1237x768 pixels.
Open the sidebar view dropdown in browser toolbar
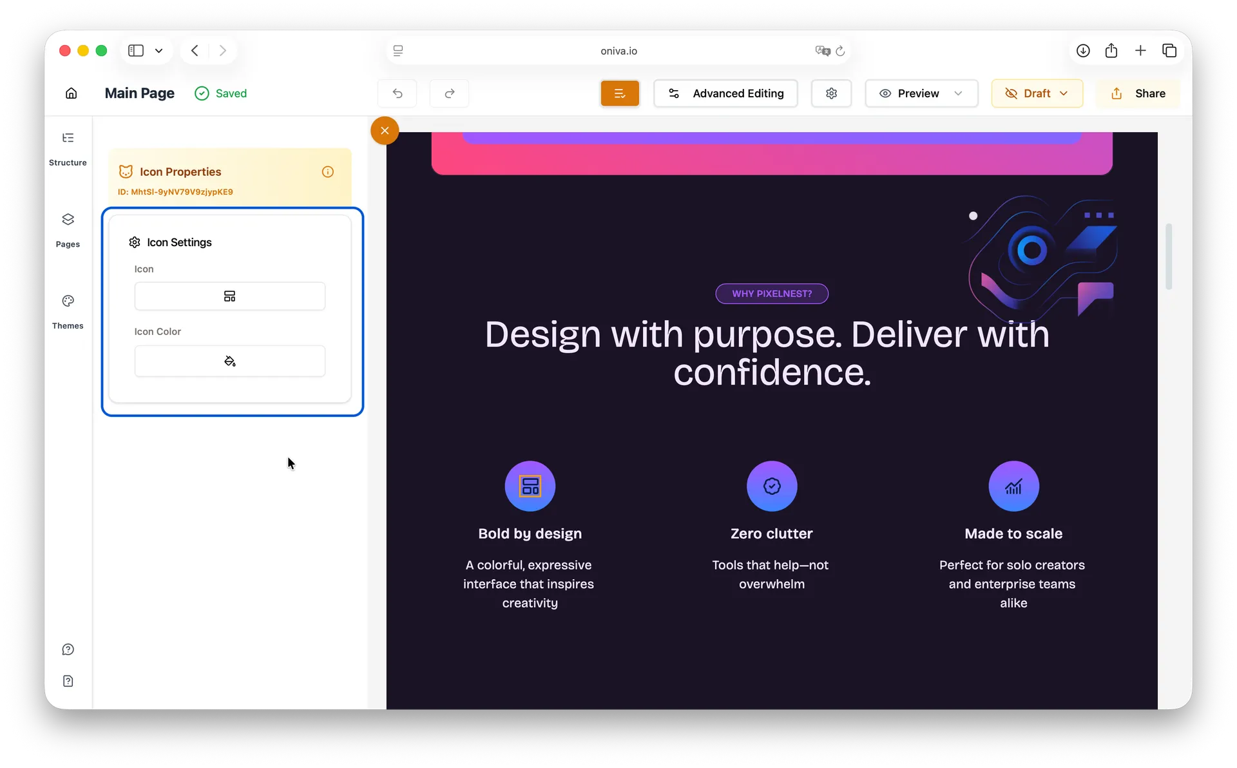click(158, 50)
